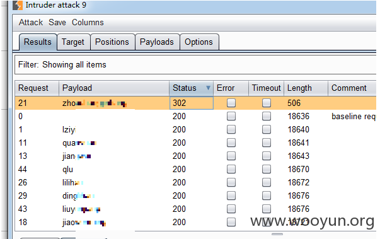Open the Save menu
The height and width of the screenshot is (239, 380).
click(x=57, y=22)
